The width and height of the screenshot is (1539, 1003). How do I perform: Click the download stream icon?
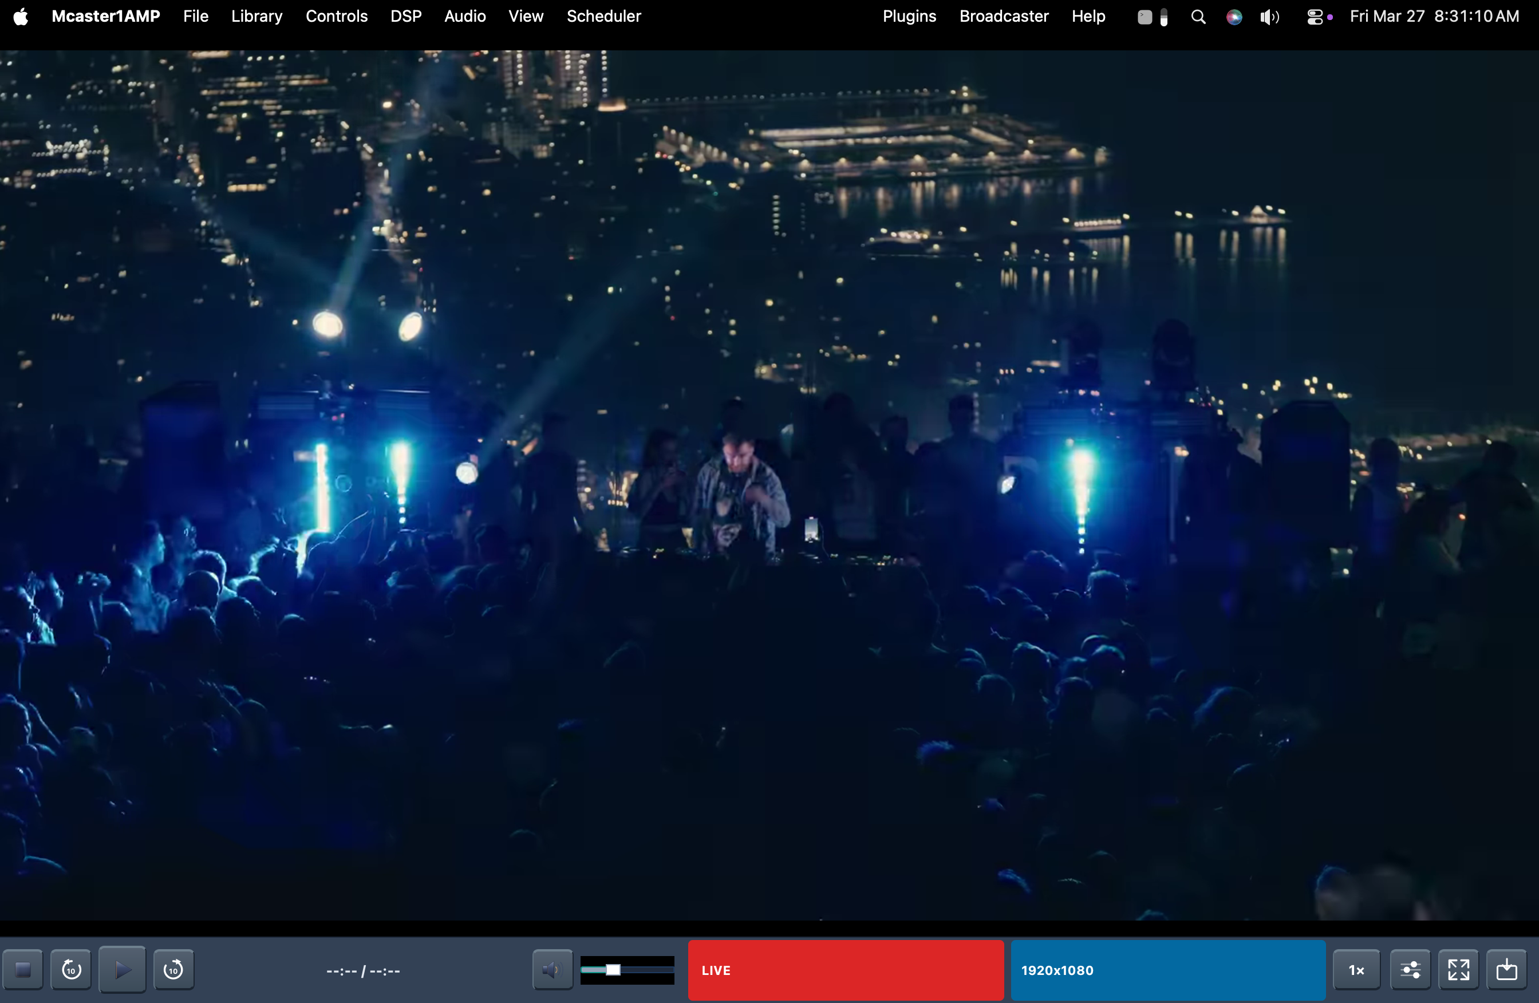[x=1508, y=970]
